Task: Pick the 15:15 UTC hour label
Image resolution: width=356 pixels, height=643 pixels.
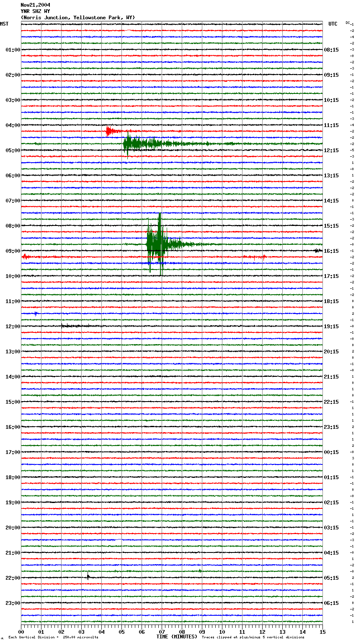Action: [331, 226]
